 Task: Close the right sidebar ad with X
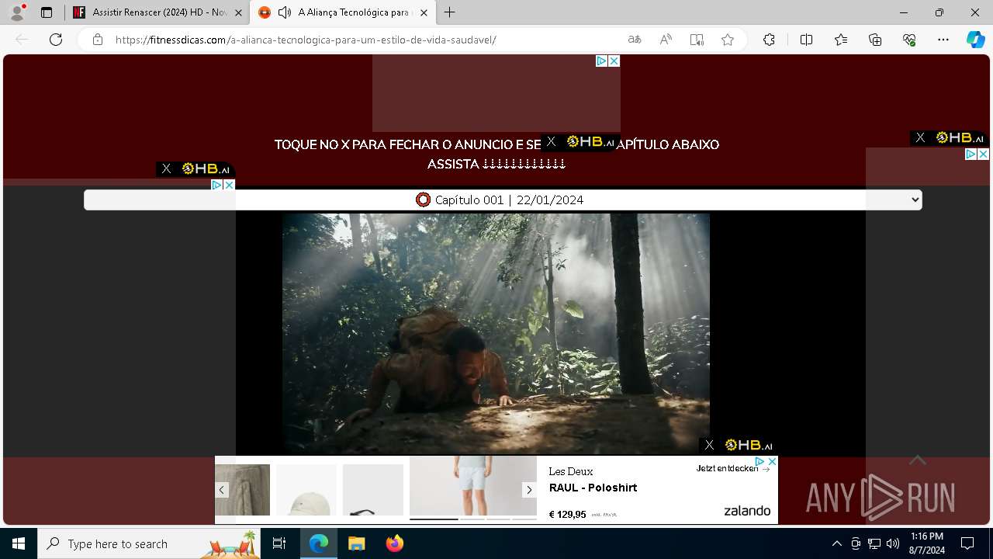point(983,155)
